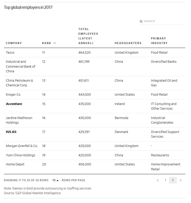Click the Yum China Holdings cell
Image resolution: width=191 pixels, height=203 pixels.
(20, 155)
